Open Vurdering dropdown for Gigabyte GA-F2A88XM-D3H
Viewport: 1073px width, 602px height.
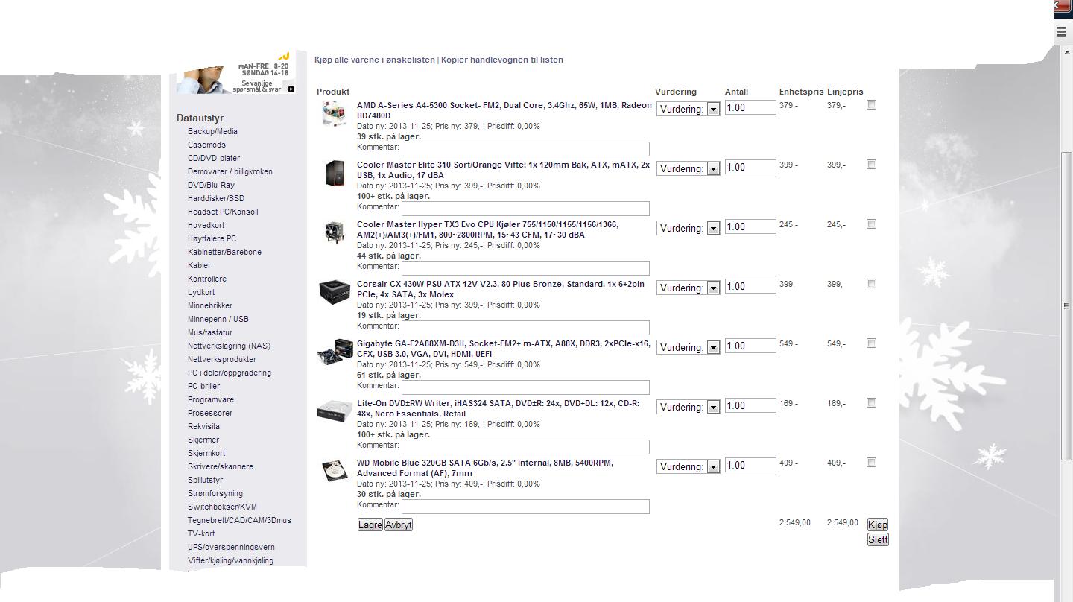pos(688,347)
